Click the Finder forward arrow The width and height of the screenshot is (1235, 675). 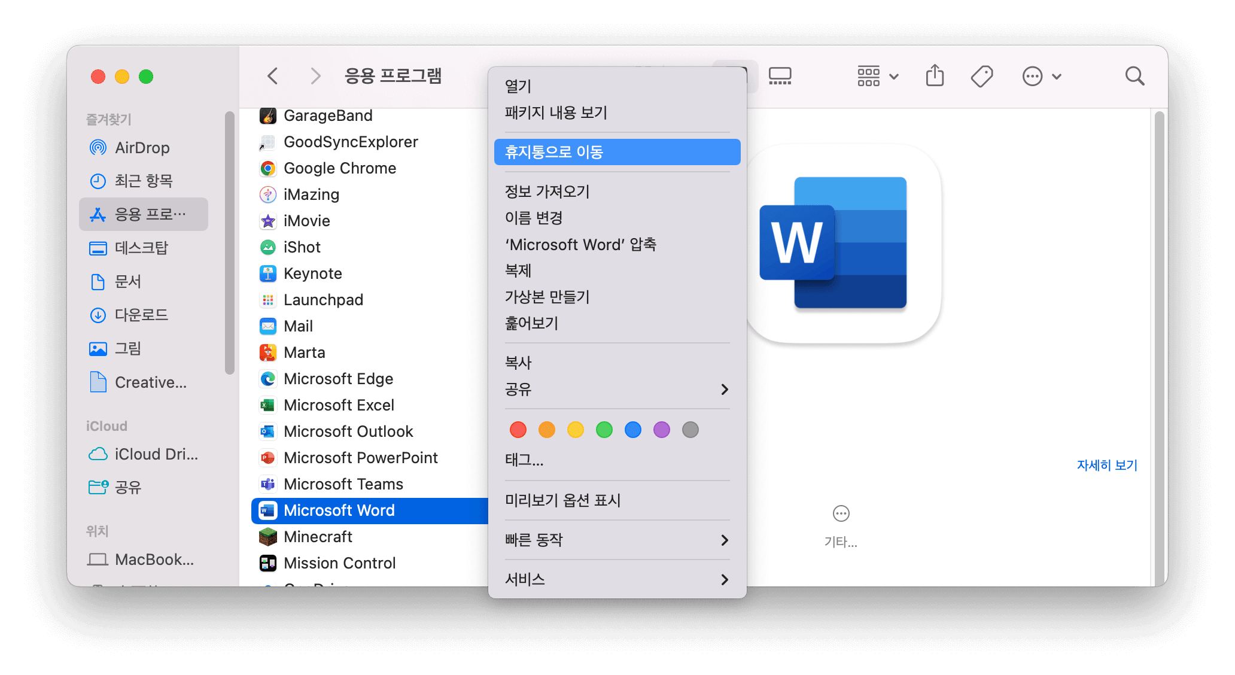coord(315,76)
